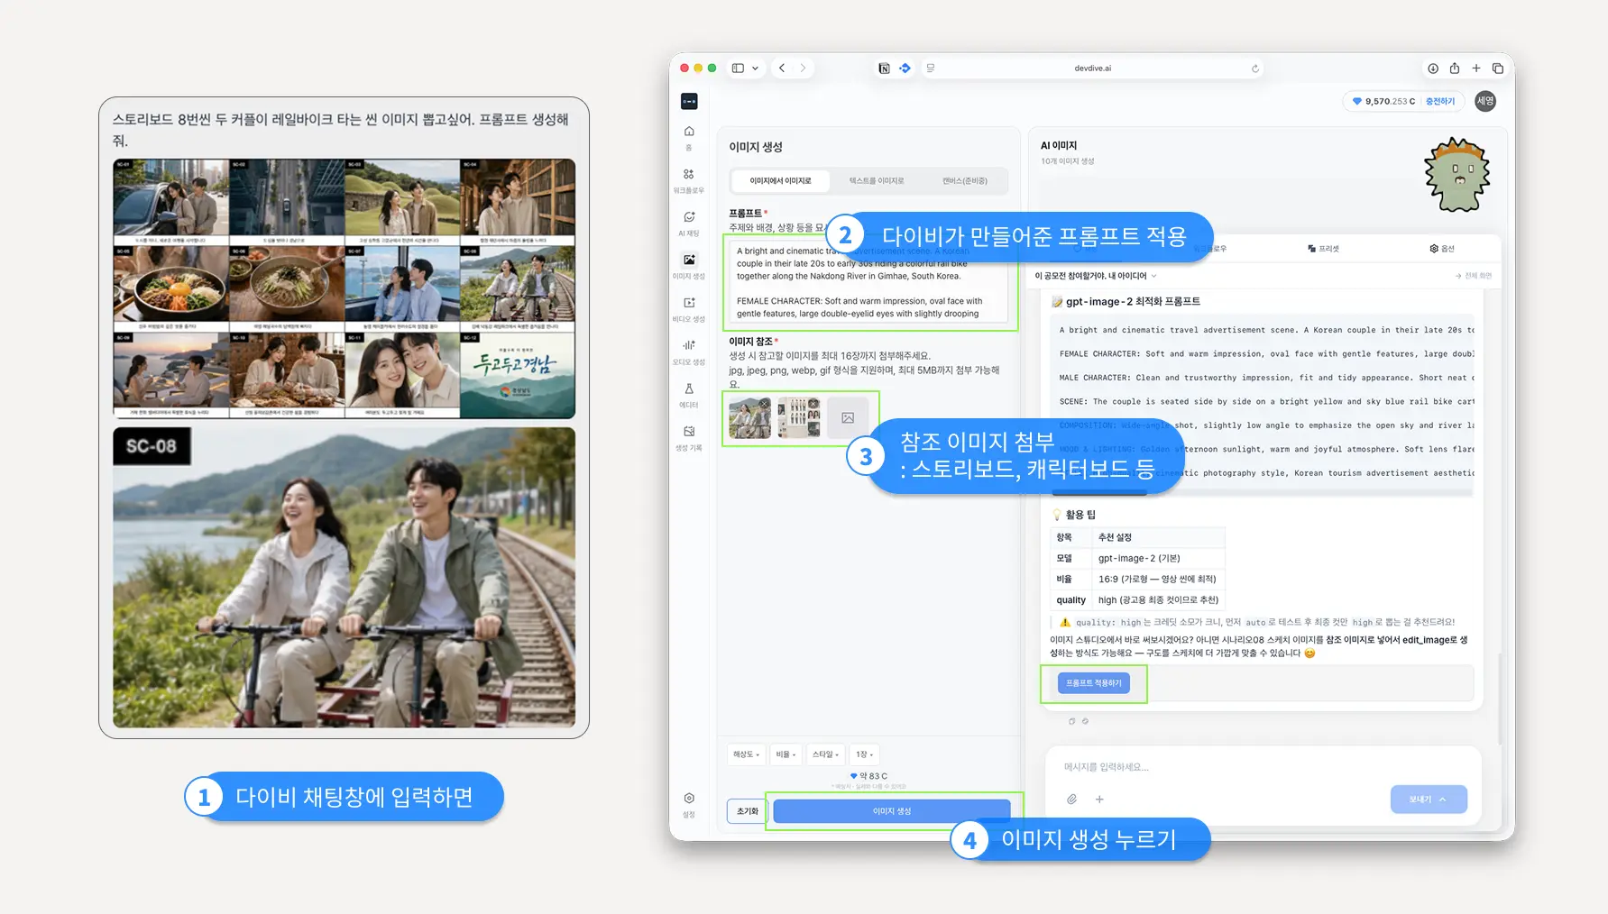Open 설정 gear in sidebar

click(689, 804)
